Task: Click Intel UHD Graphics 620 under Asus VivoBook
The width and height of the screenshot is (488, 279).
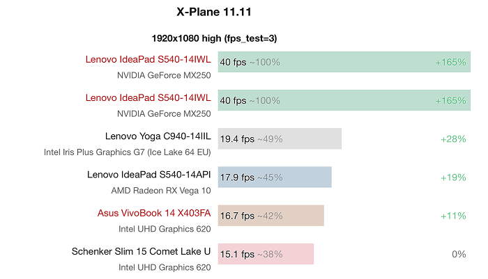Action: (164, 228)
